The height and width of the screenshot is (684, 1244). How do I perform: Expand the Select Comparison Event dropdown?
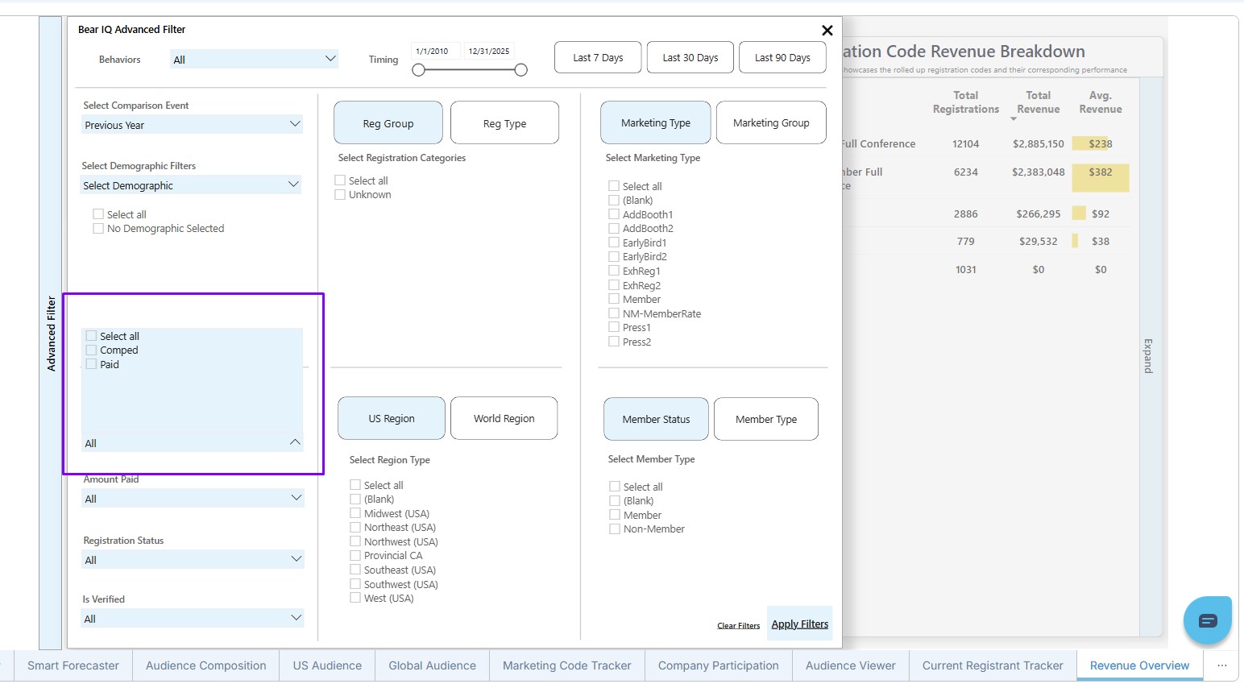click(192, 125)
